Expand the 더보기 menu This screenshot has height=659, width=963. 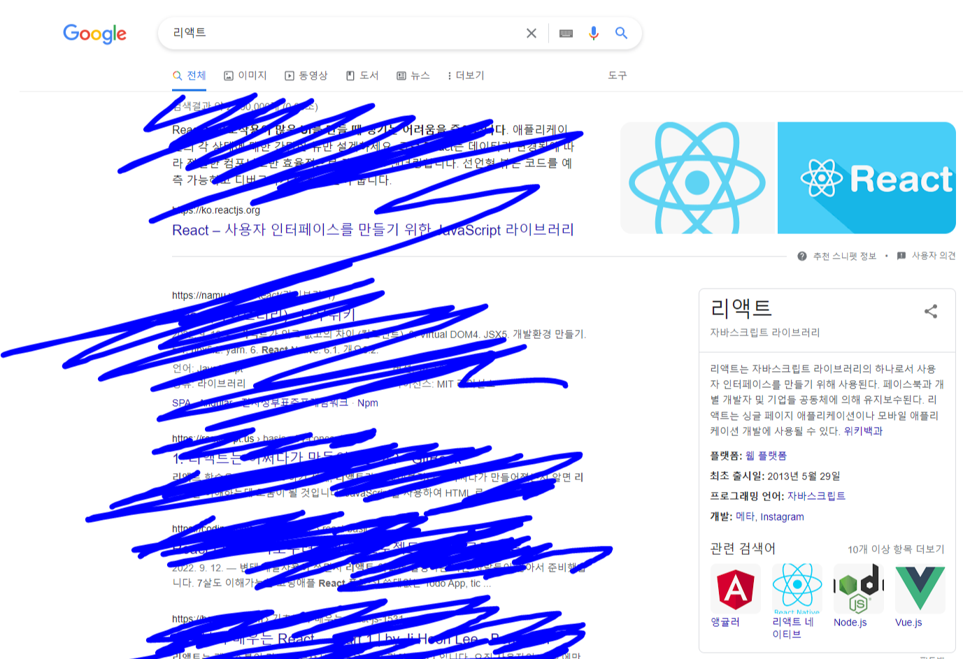[x=466, y=75]
